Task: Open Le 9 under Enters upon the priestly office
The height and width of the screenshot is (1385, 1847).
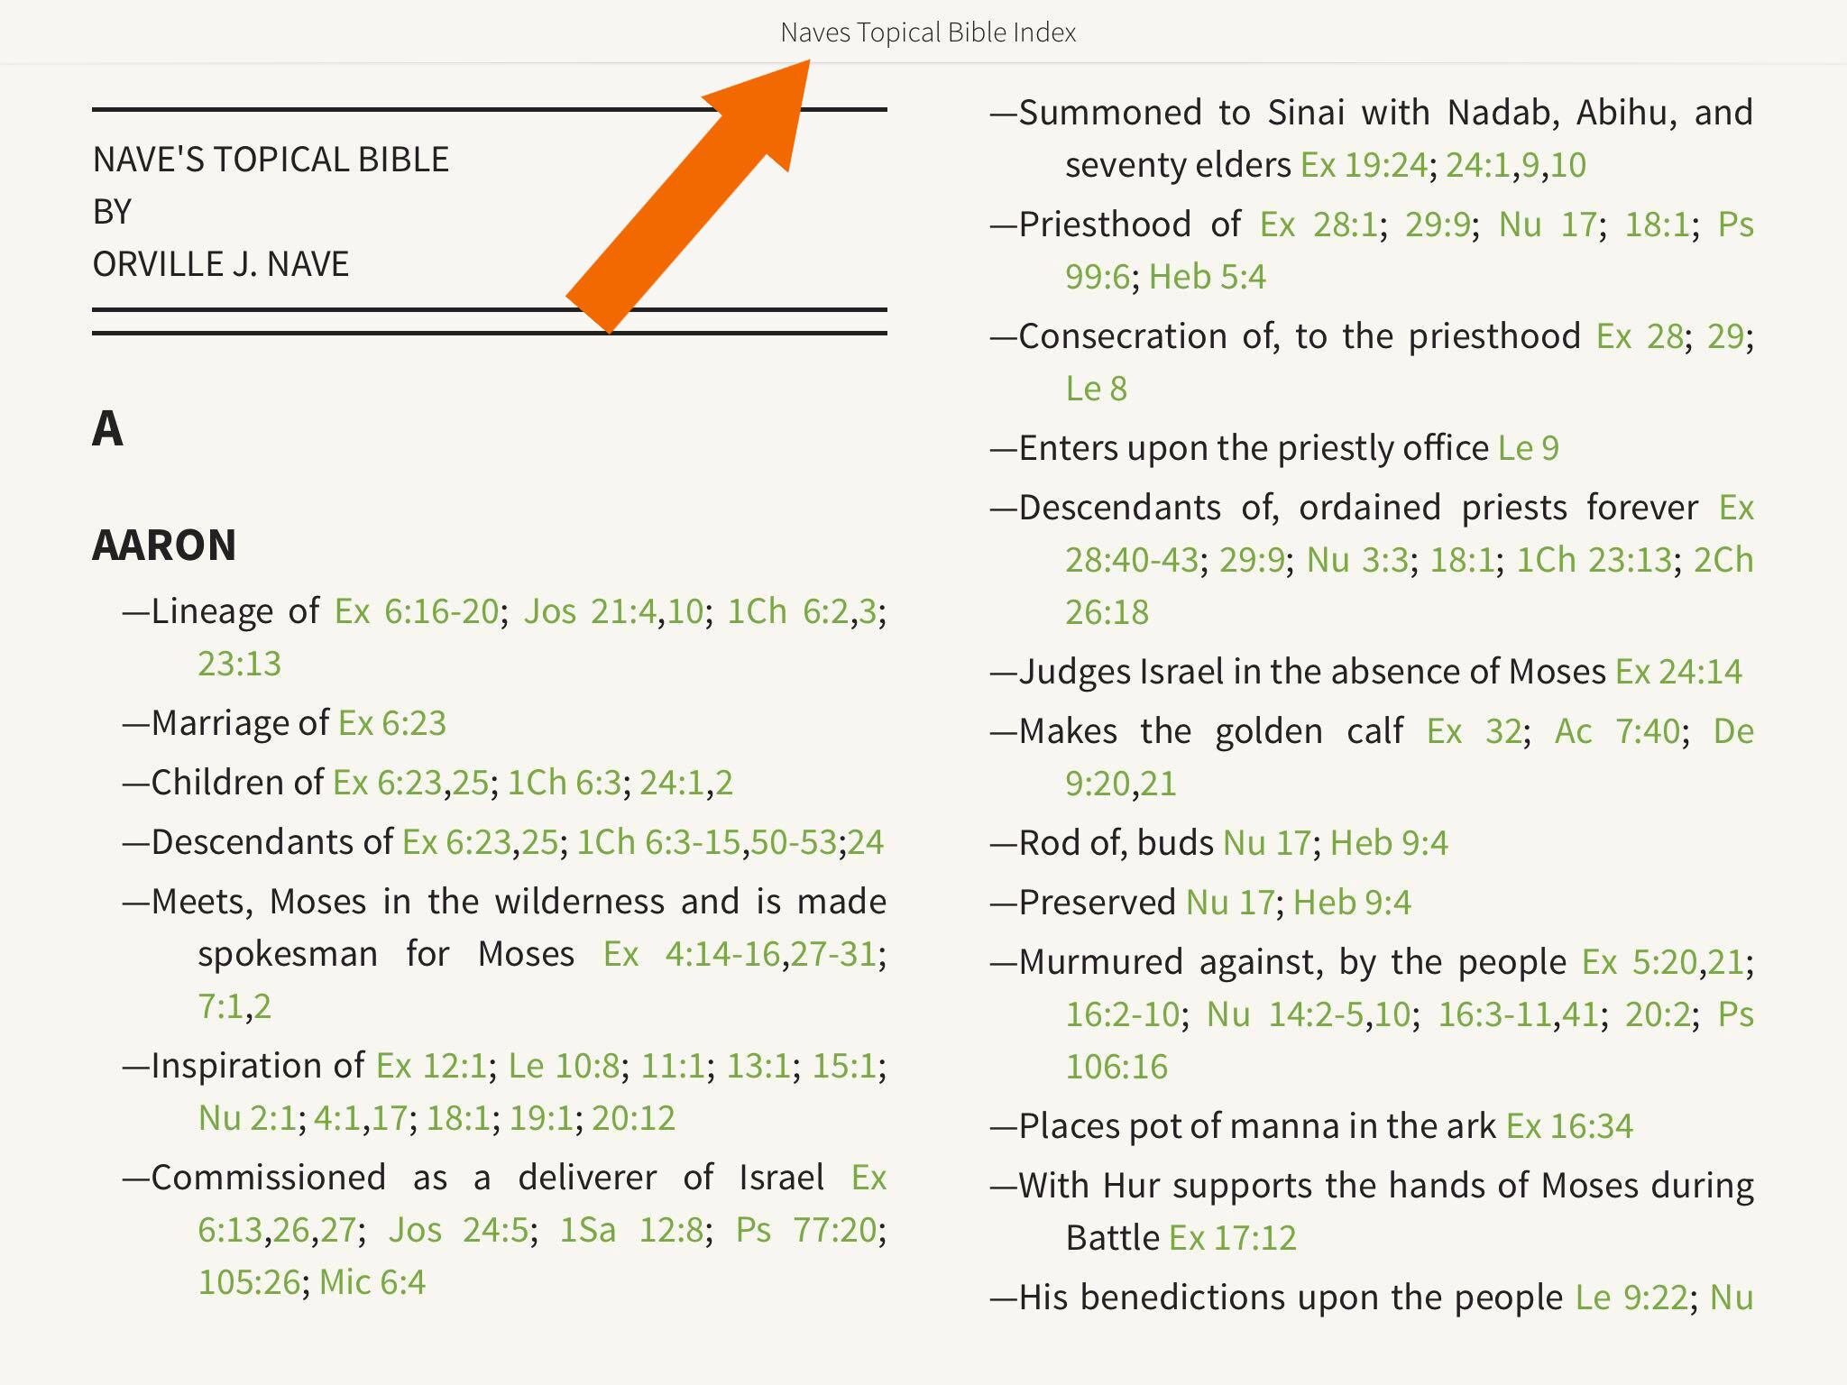Action: 1529,449
